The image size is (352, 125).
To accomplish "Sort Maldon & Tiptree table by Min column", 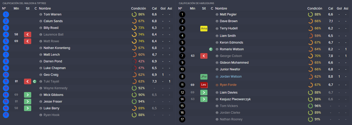I will point(16,9).
